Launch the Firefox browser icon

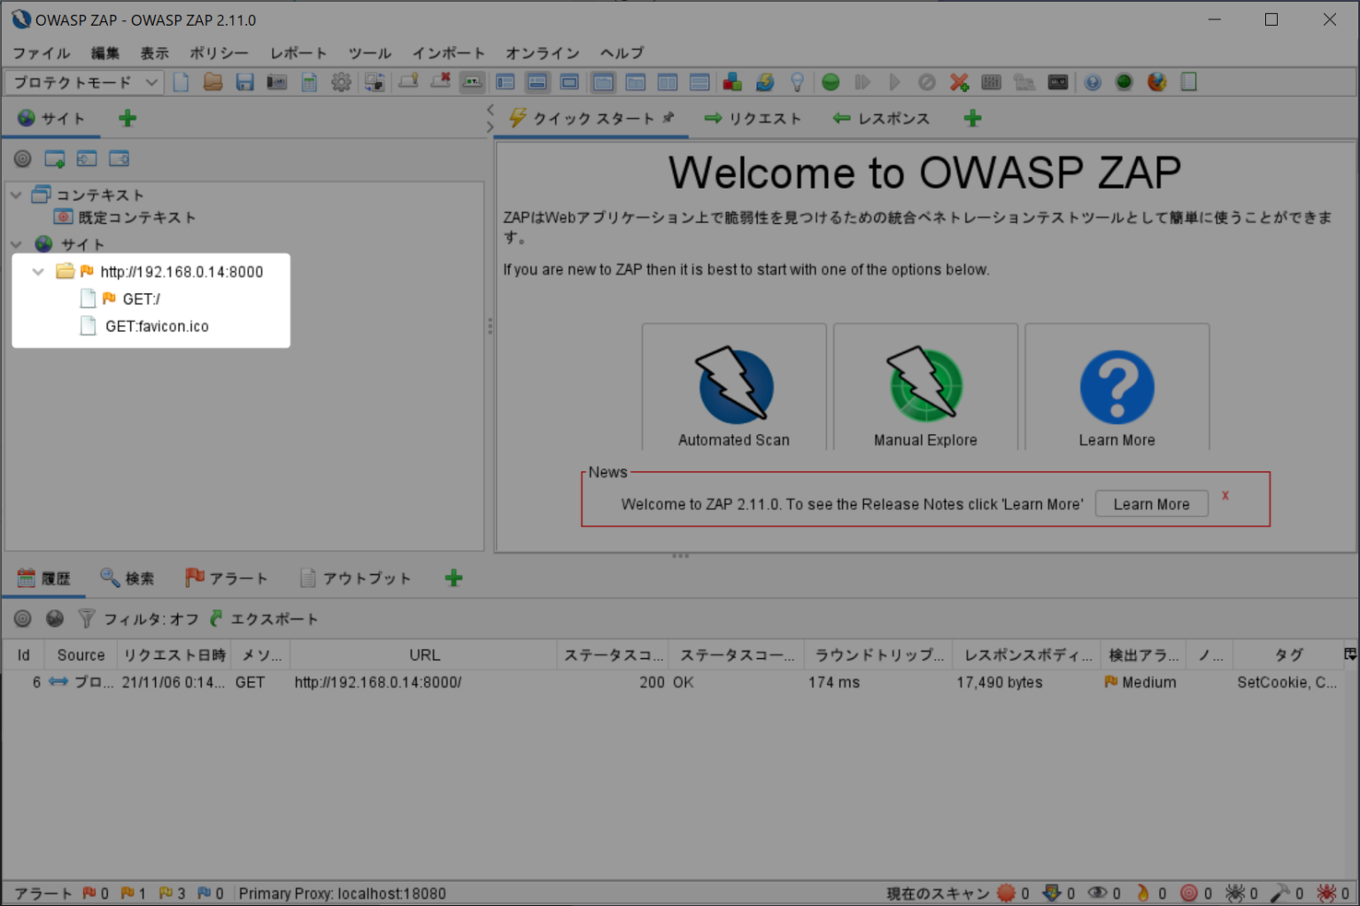(x=1156, y=81)
